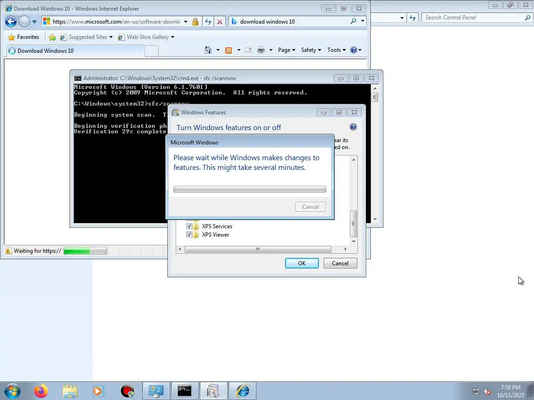Select the XPS Services feature row
This screenshot has height=400, width=534.
pyautogui.click(x=217, y=226)
